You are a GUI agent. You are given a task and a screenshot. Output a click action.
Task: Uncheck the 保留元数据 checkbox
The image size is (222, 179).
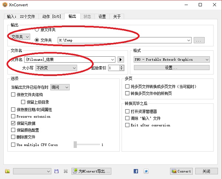[14, 123]
